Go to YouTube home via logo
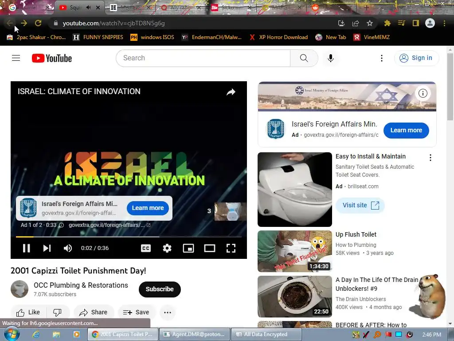The width and height of the screenshot is (454, 341). click(52, 58)
